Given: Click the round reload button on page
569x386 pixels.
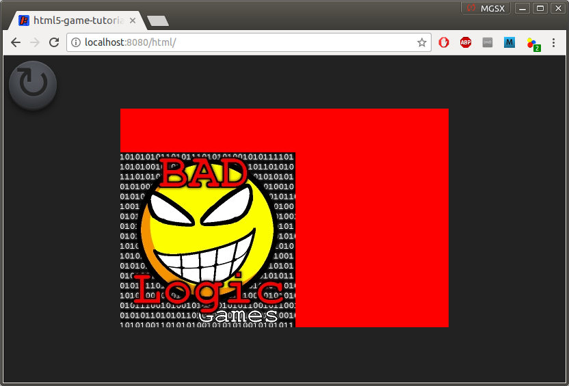Looking at the screenshot, I should click(33, 85).
